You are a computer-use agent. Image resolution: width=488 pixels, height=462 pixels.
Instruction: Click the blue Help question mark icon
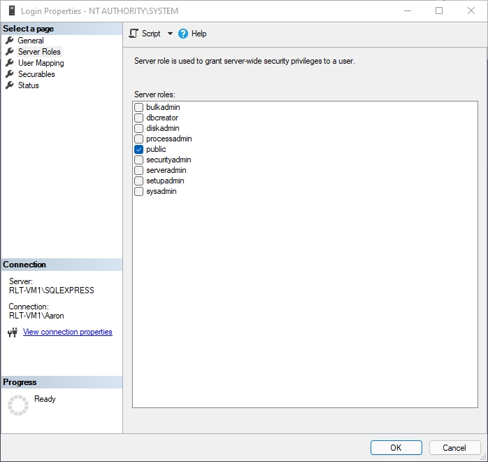point(183,34)
